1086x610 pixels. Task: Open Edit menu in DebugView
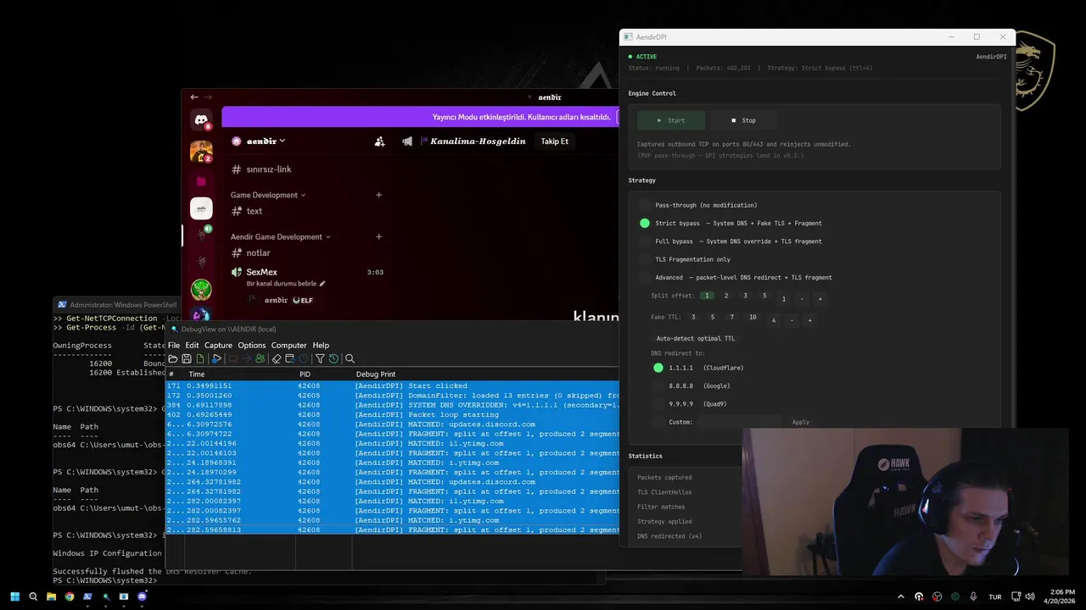pos(192,345)
